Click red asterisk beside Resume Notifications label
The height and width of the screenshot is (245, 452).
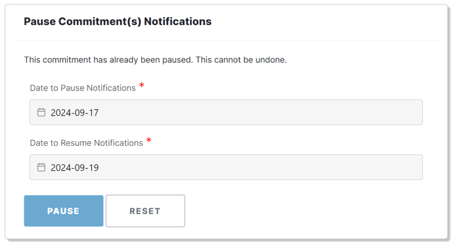[148, 140]
